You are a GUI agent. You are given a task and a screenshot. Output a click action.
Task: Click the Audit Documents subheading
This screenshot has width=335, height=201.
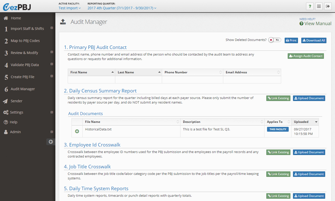tap(86, 114)
